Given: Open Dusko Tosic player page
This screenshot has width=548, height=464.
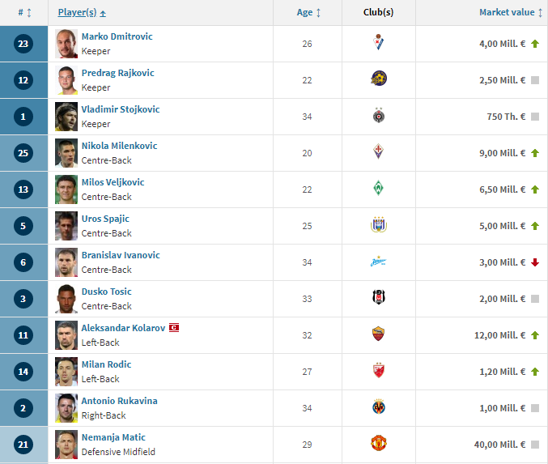Looking at the screenshot, I should (x=107, y=292).
